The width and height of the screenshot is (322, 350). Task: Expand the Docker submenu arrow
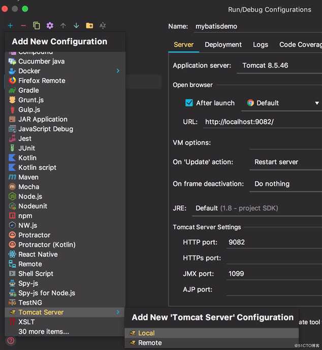[118, 71]
